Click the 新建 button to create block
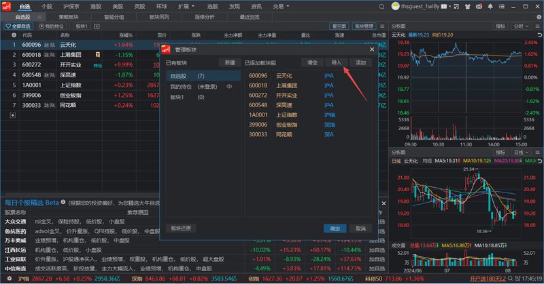 pos(230,62)
